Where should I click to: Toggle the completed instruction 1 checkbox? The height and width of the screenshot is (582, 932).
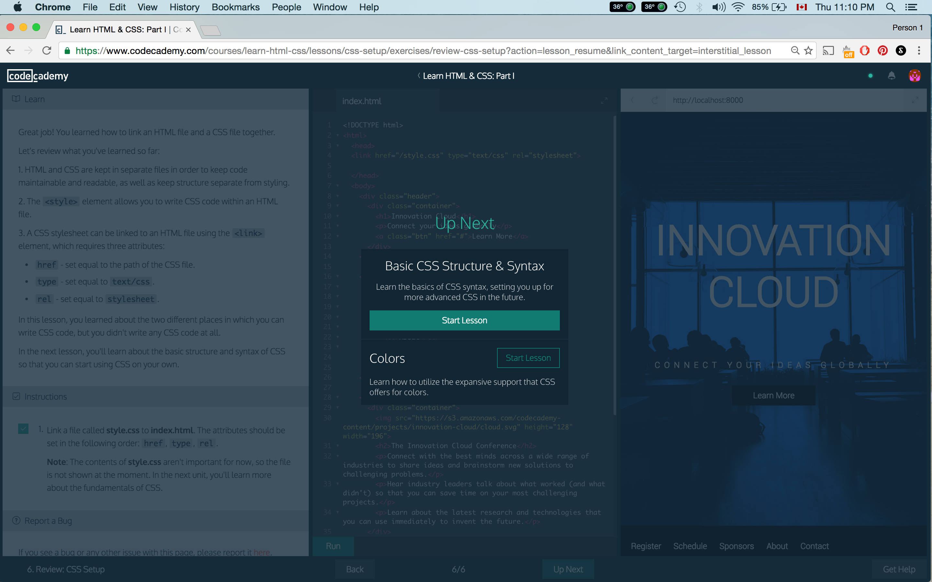coord(24,429)
